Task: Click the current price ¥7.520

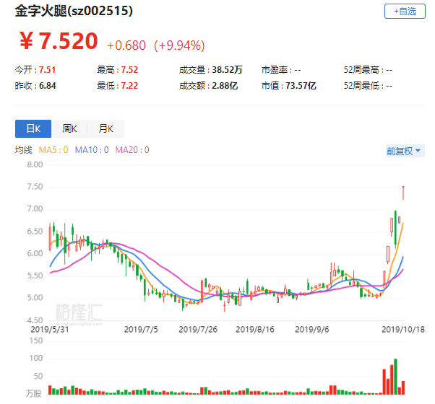Action: pos(59,41)
